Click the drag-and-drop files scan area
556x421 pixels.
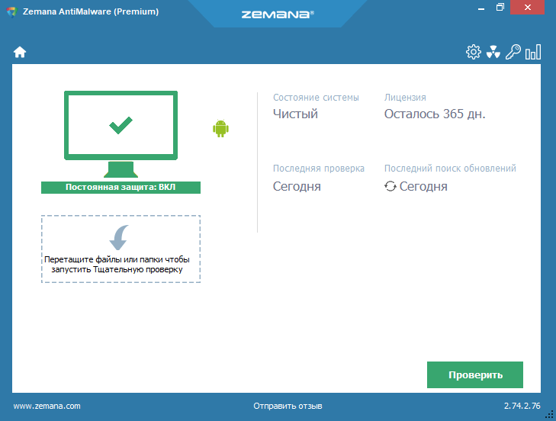pos(121,249)
